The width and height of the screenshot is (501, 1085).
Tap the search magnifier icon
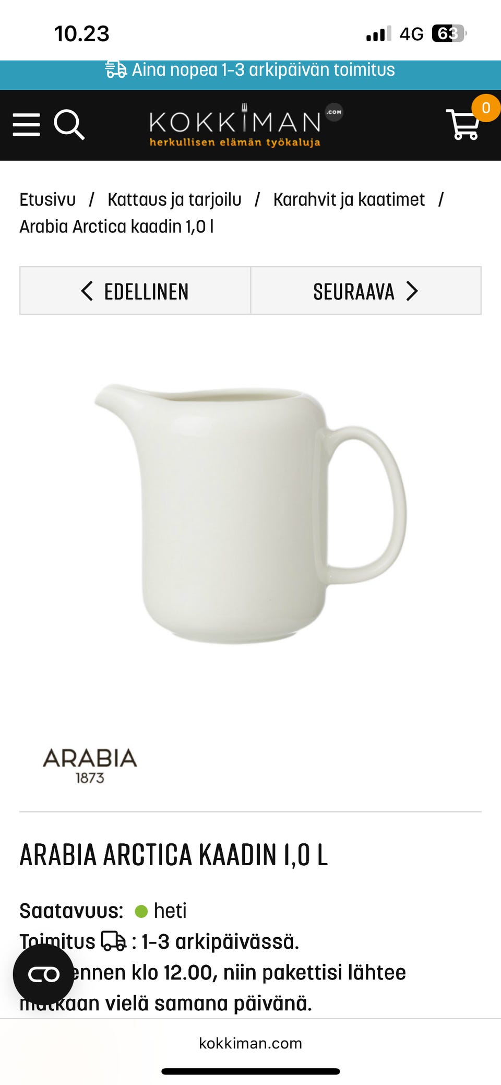[x=69, y=125]
